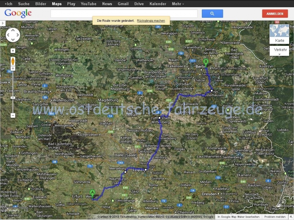This screenshot has width=294, height=220.
Task: Expand the side panel arrow
Action: click(3, 23)
